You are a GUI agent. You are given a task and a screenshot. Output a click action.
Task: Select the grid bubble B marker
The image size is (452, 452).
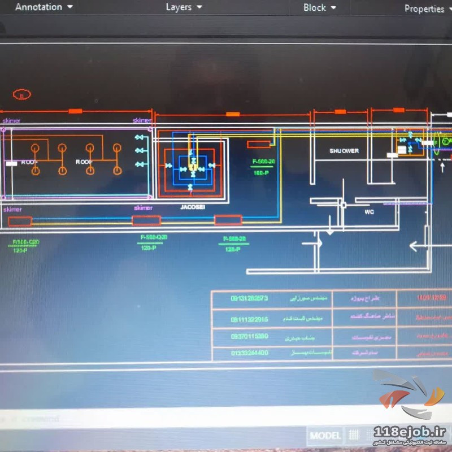pos(22,95)
